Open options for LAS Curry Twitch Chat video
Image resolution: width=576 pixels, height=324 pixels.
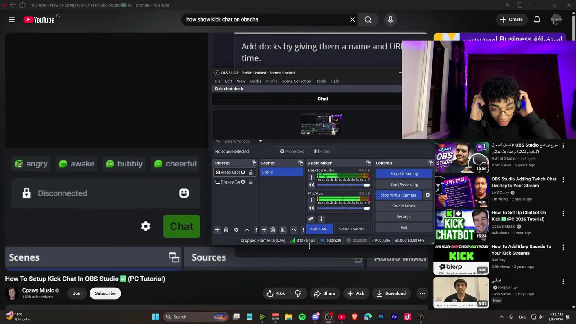coord(563,180)
